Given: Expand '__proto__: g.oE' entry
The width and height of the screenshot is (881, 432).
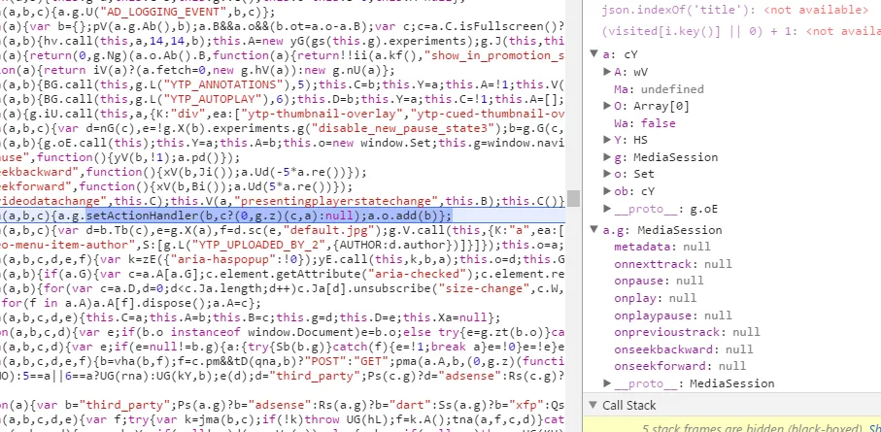Looking at the screenshot, I should (x=607, y=209).
